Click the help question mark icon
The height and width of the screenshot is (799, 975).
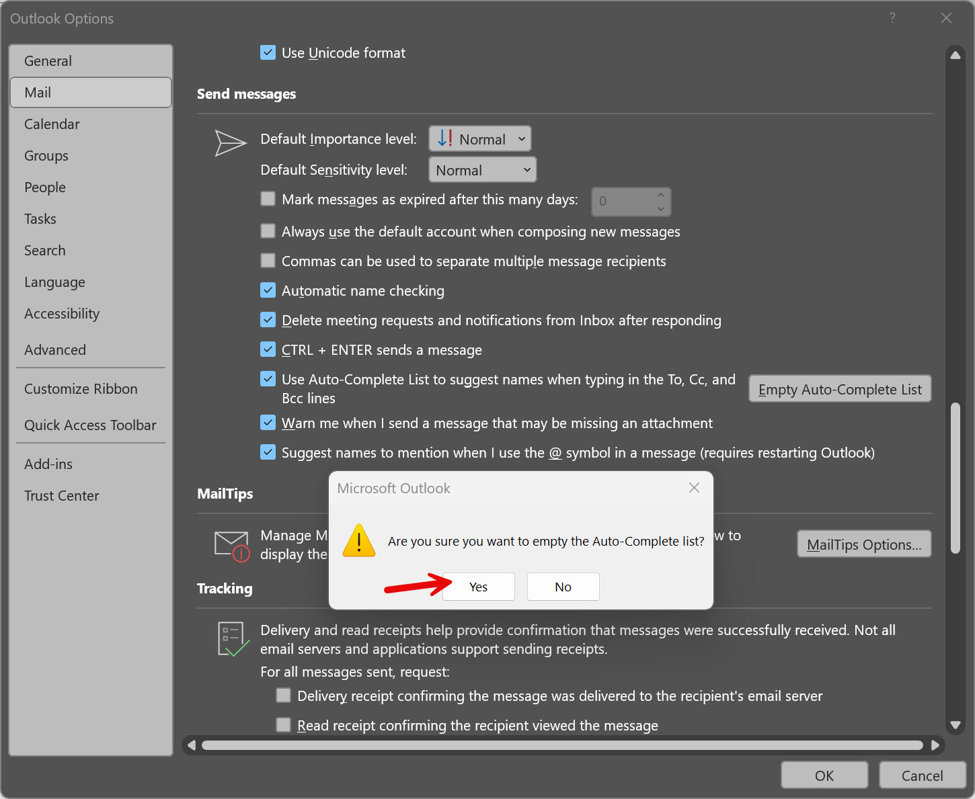(892, 18)
